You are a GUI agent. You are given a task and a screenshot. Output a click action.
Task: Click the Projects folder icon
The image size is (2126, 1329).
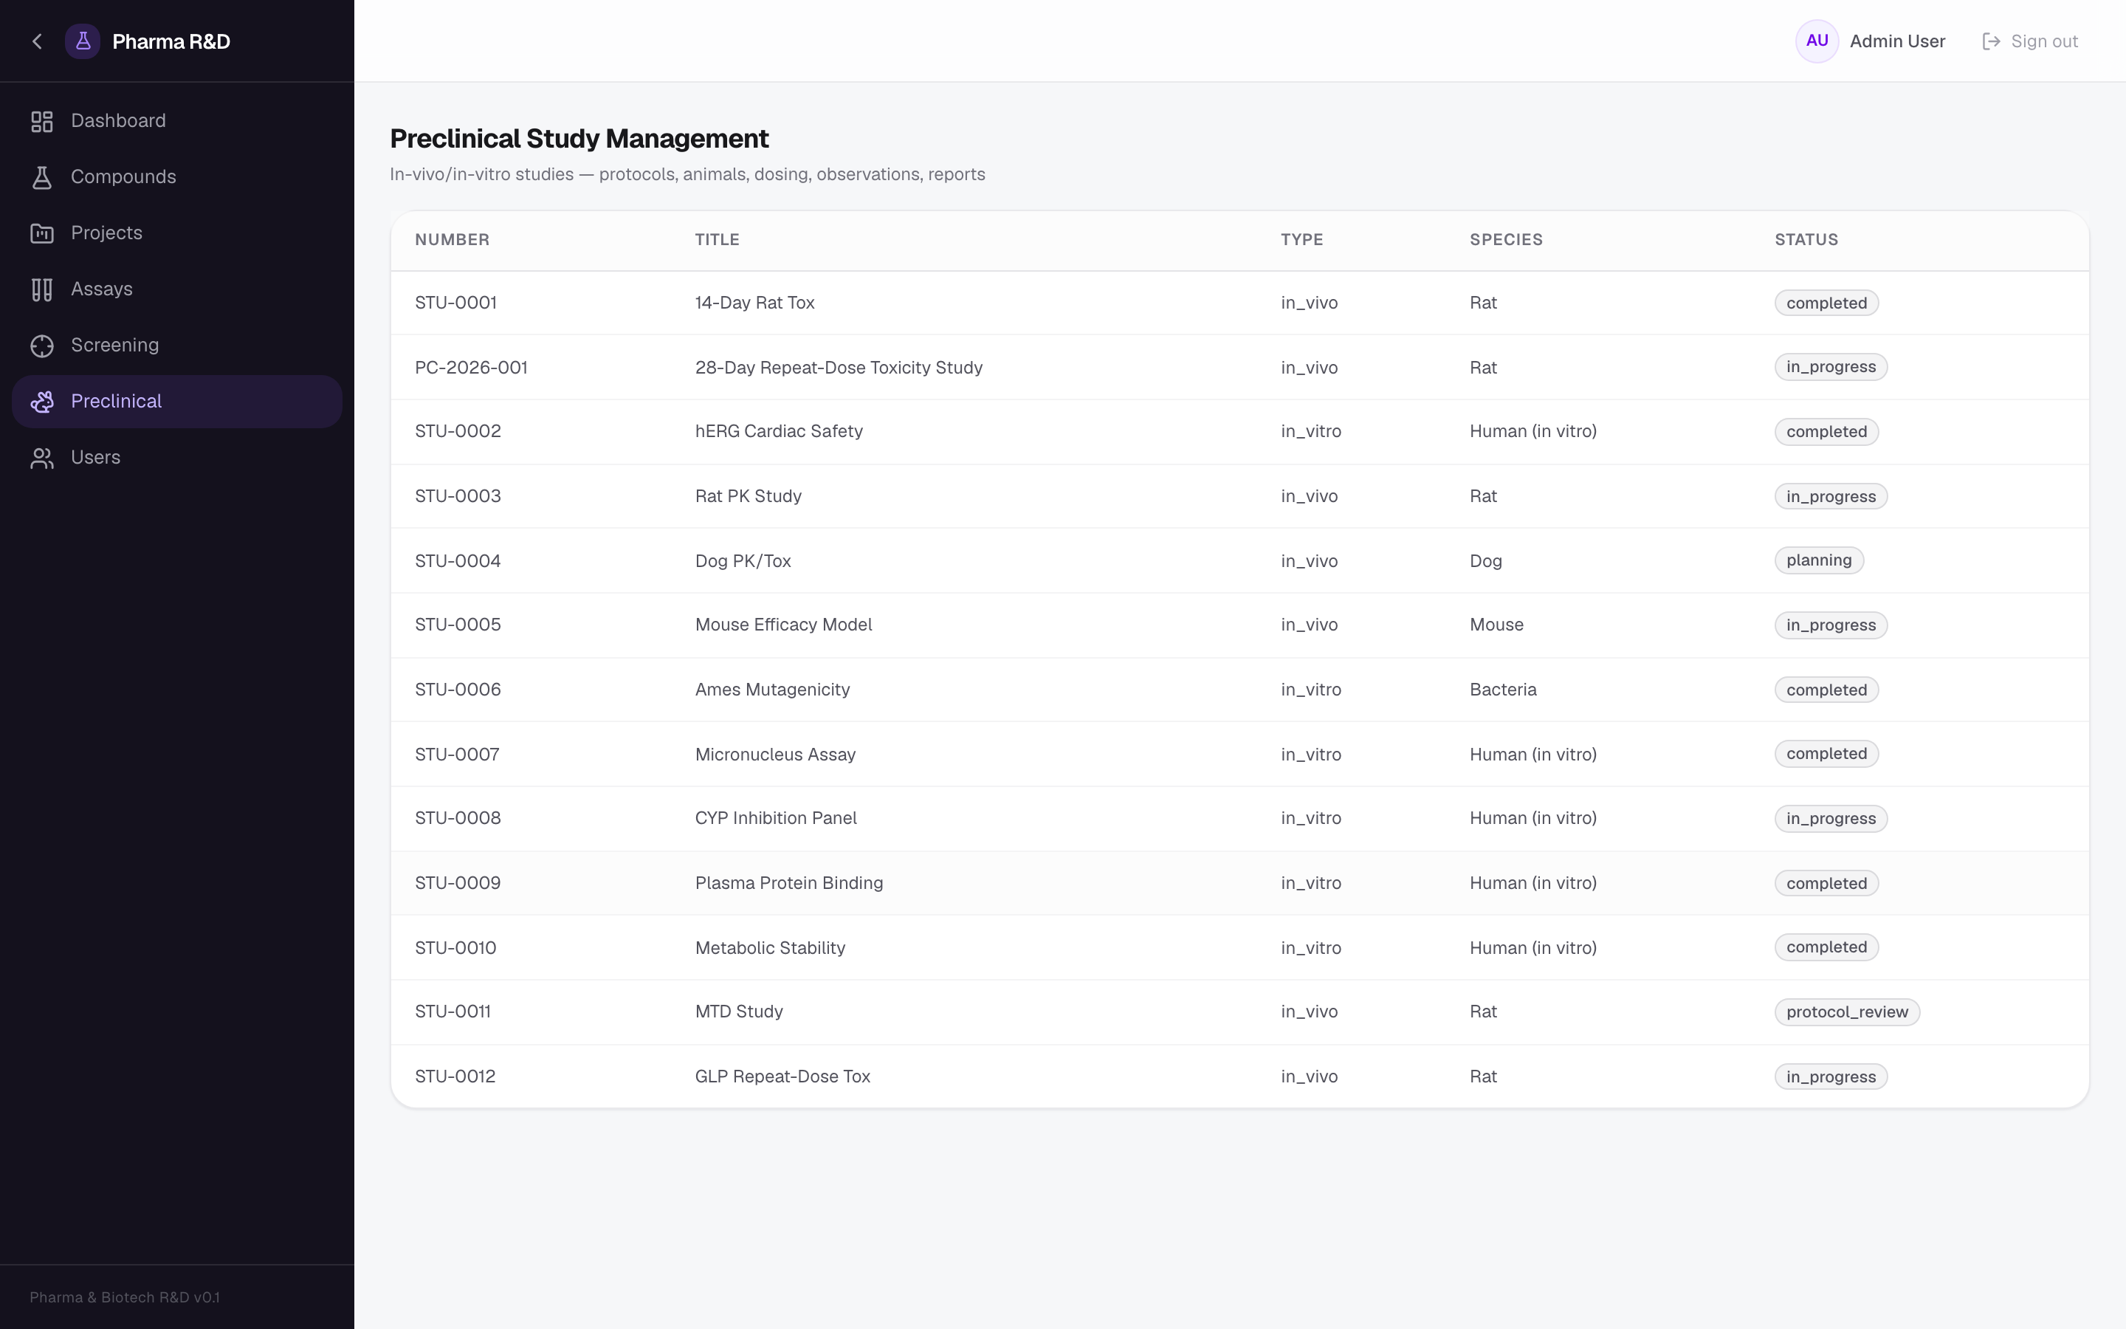(x=42, y=234)
